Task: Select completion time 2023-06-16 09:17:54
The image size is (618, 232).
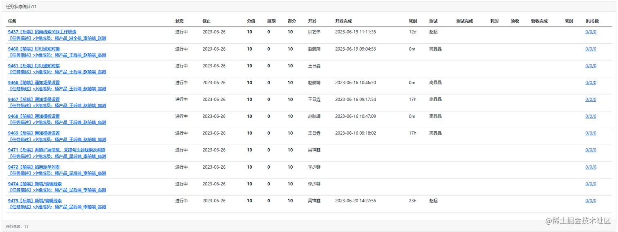Action: click(355, 100)
